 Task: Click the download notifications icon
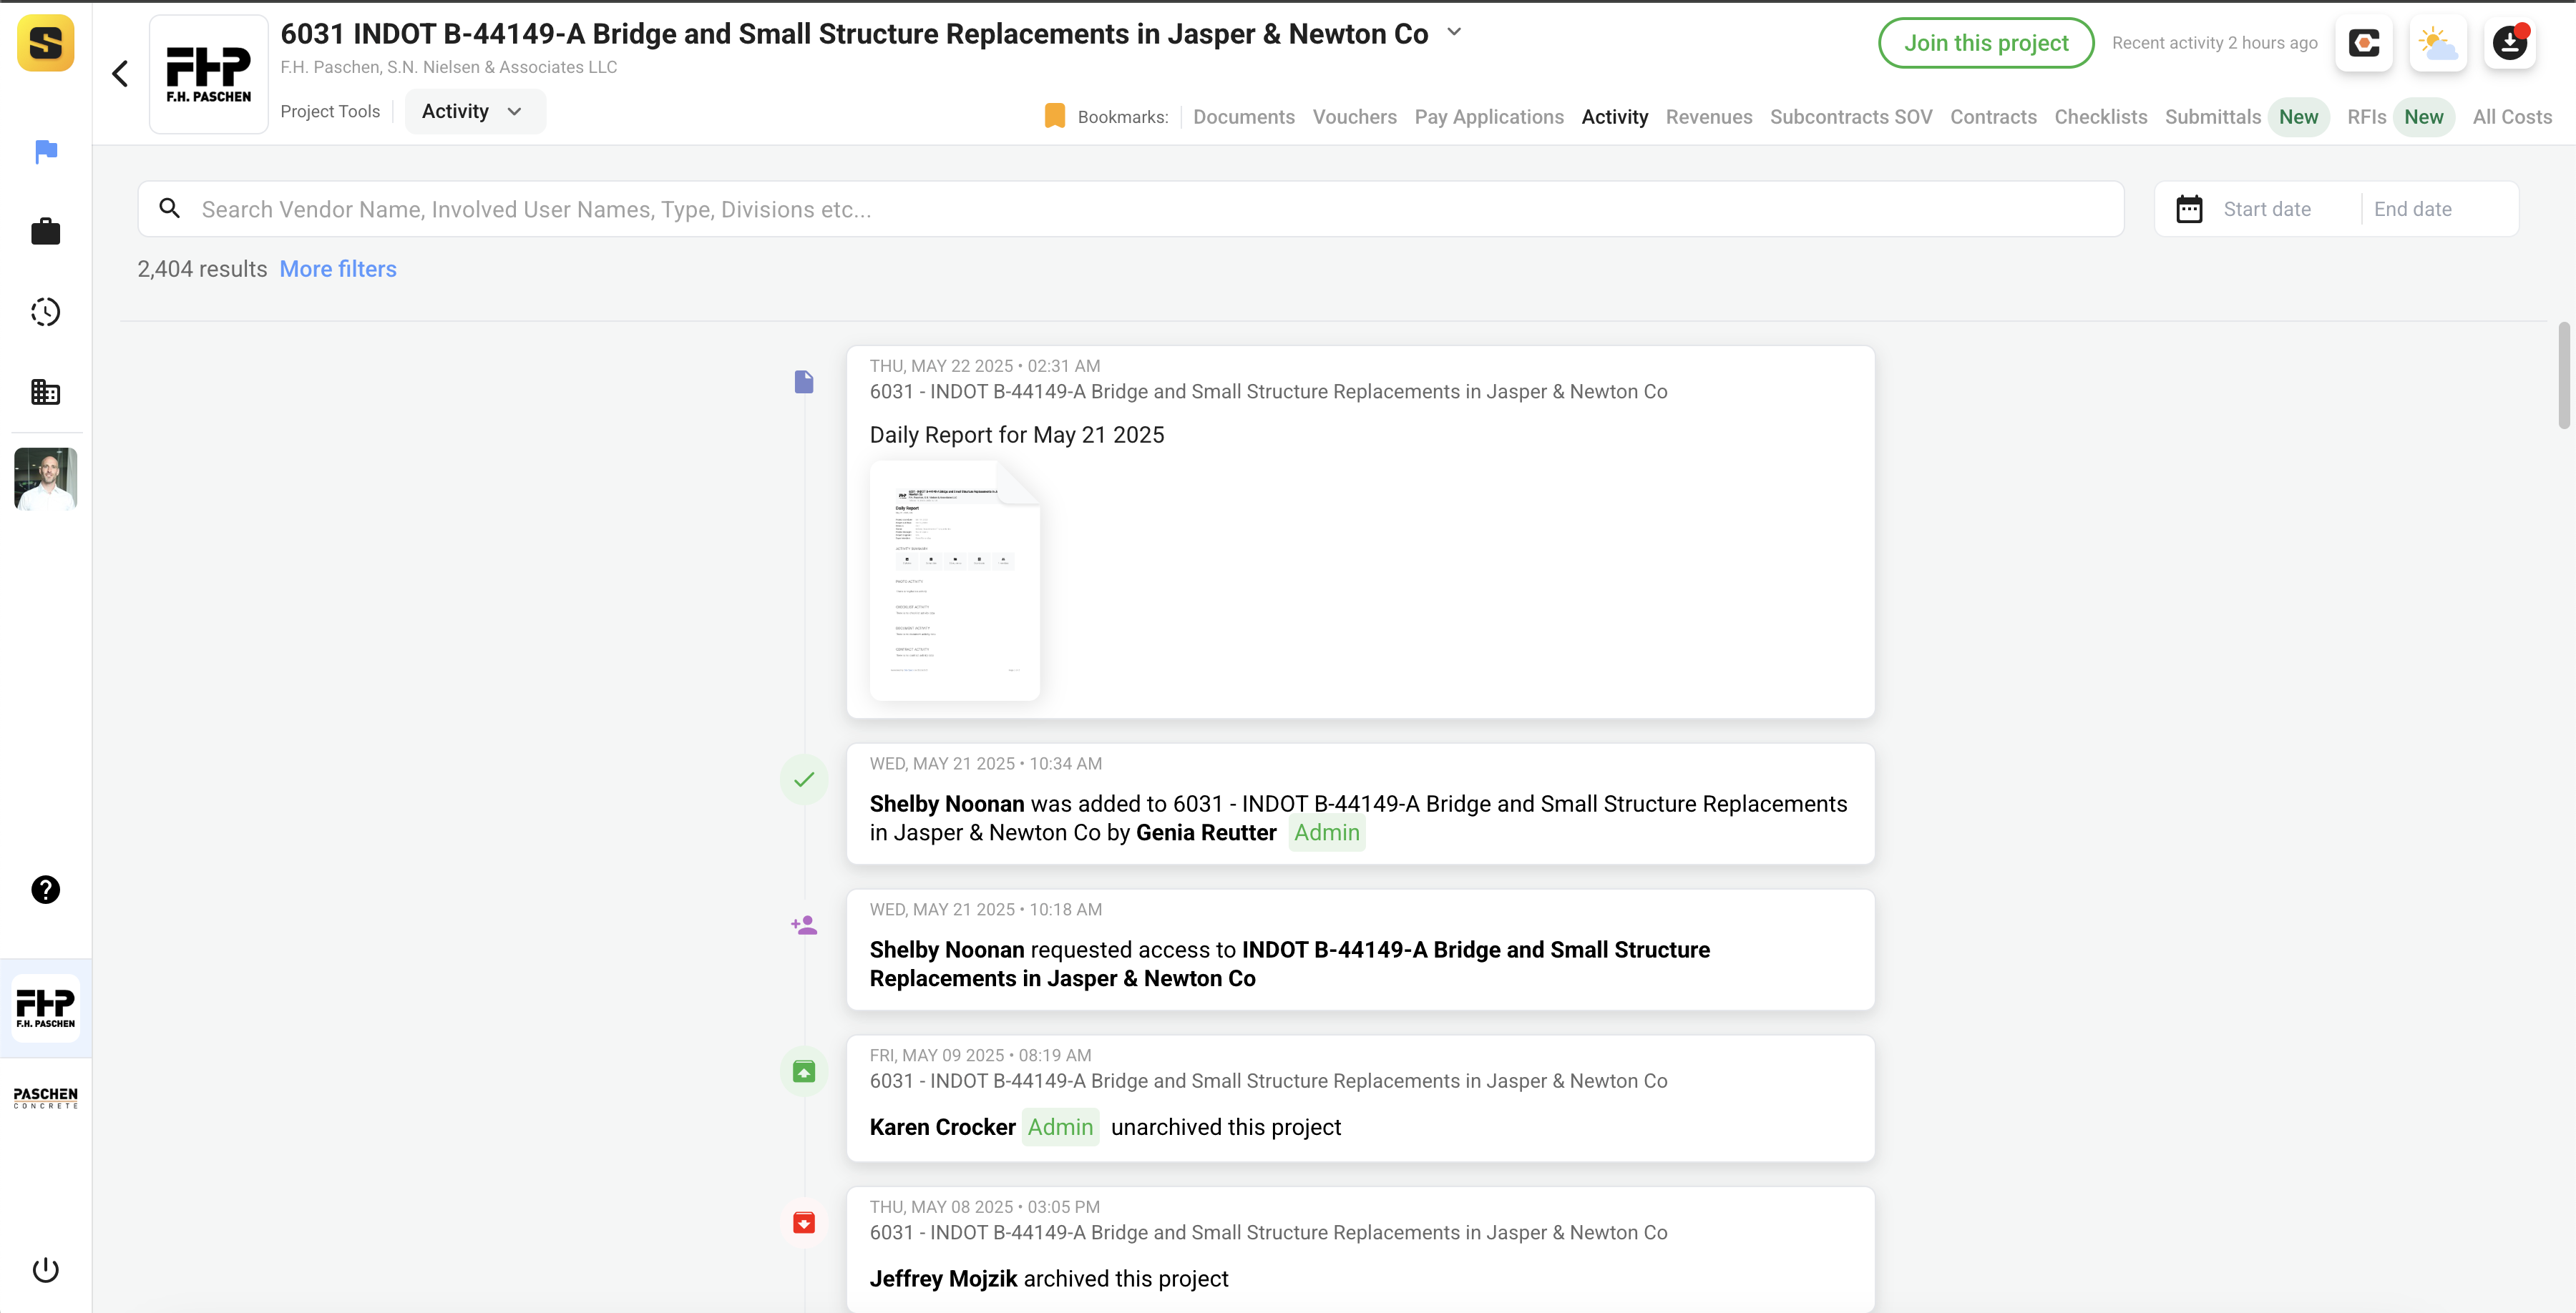pos(2510,43)
